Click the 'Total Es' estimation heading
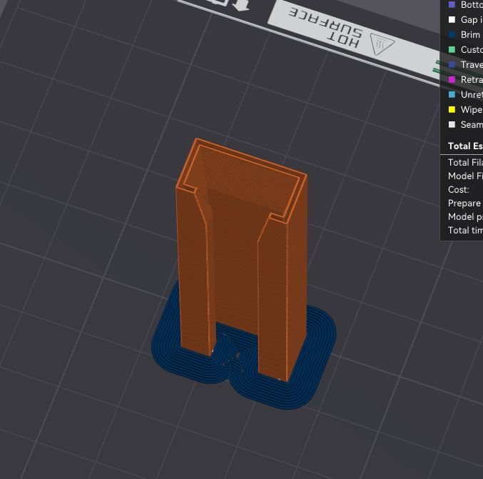This screenshot has width=483, height=479. point(465,146)
